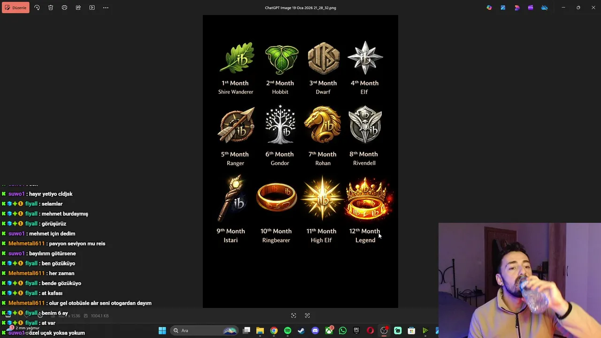The width and height of the screenshot is (601, 338).
Task: Click chat message 'hayır yetiyo cldjsk'
Action: click(x=51, y=194)
